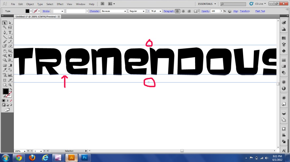Click the black Fill color swatch in toolbox

click(6, 91)
